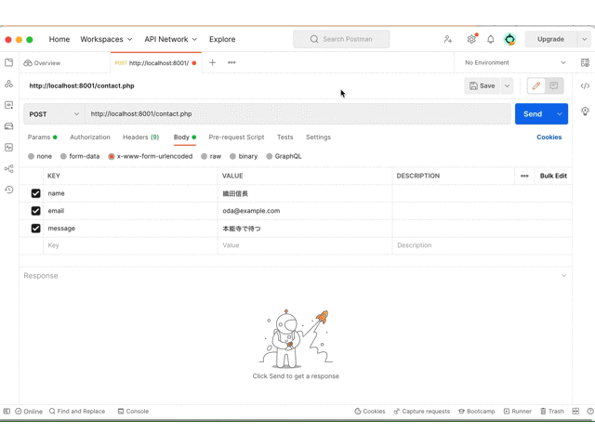
Task: Open the Send options arrow
Action: [560, 113]
